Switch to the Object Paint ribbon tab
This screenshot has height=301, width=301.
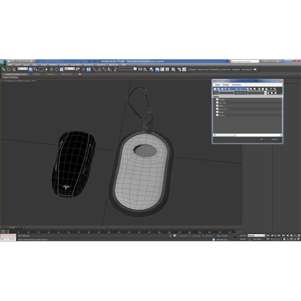point(67,74)
